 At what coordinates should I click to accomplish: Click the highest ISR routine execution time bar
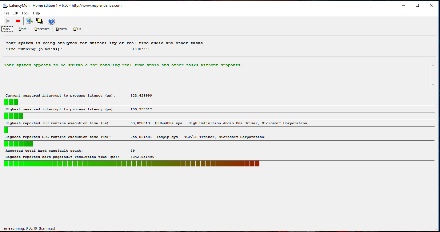tap(219, 130)
